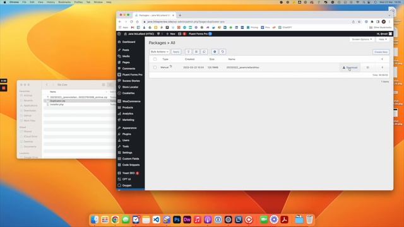Viewport: 404px width, 227px height.
Task: Open the Chrome menu in menu bar
Action: (x=14, y=2)
